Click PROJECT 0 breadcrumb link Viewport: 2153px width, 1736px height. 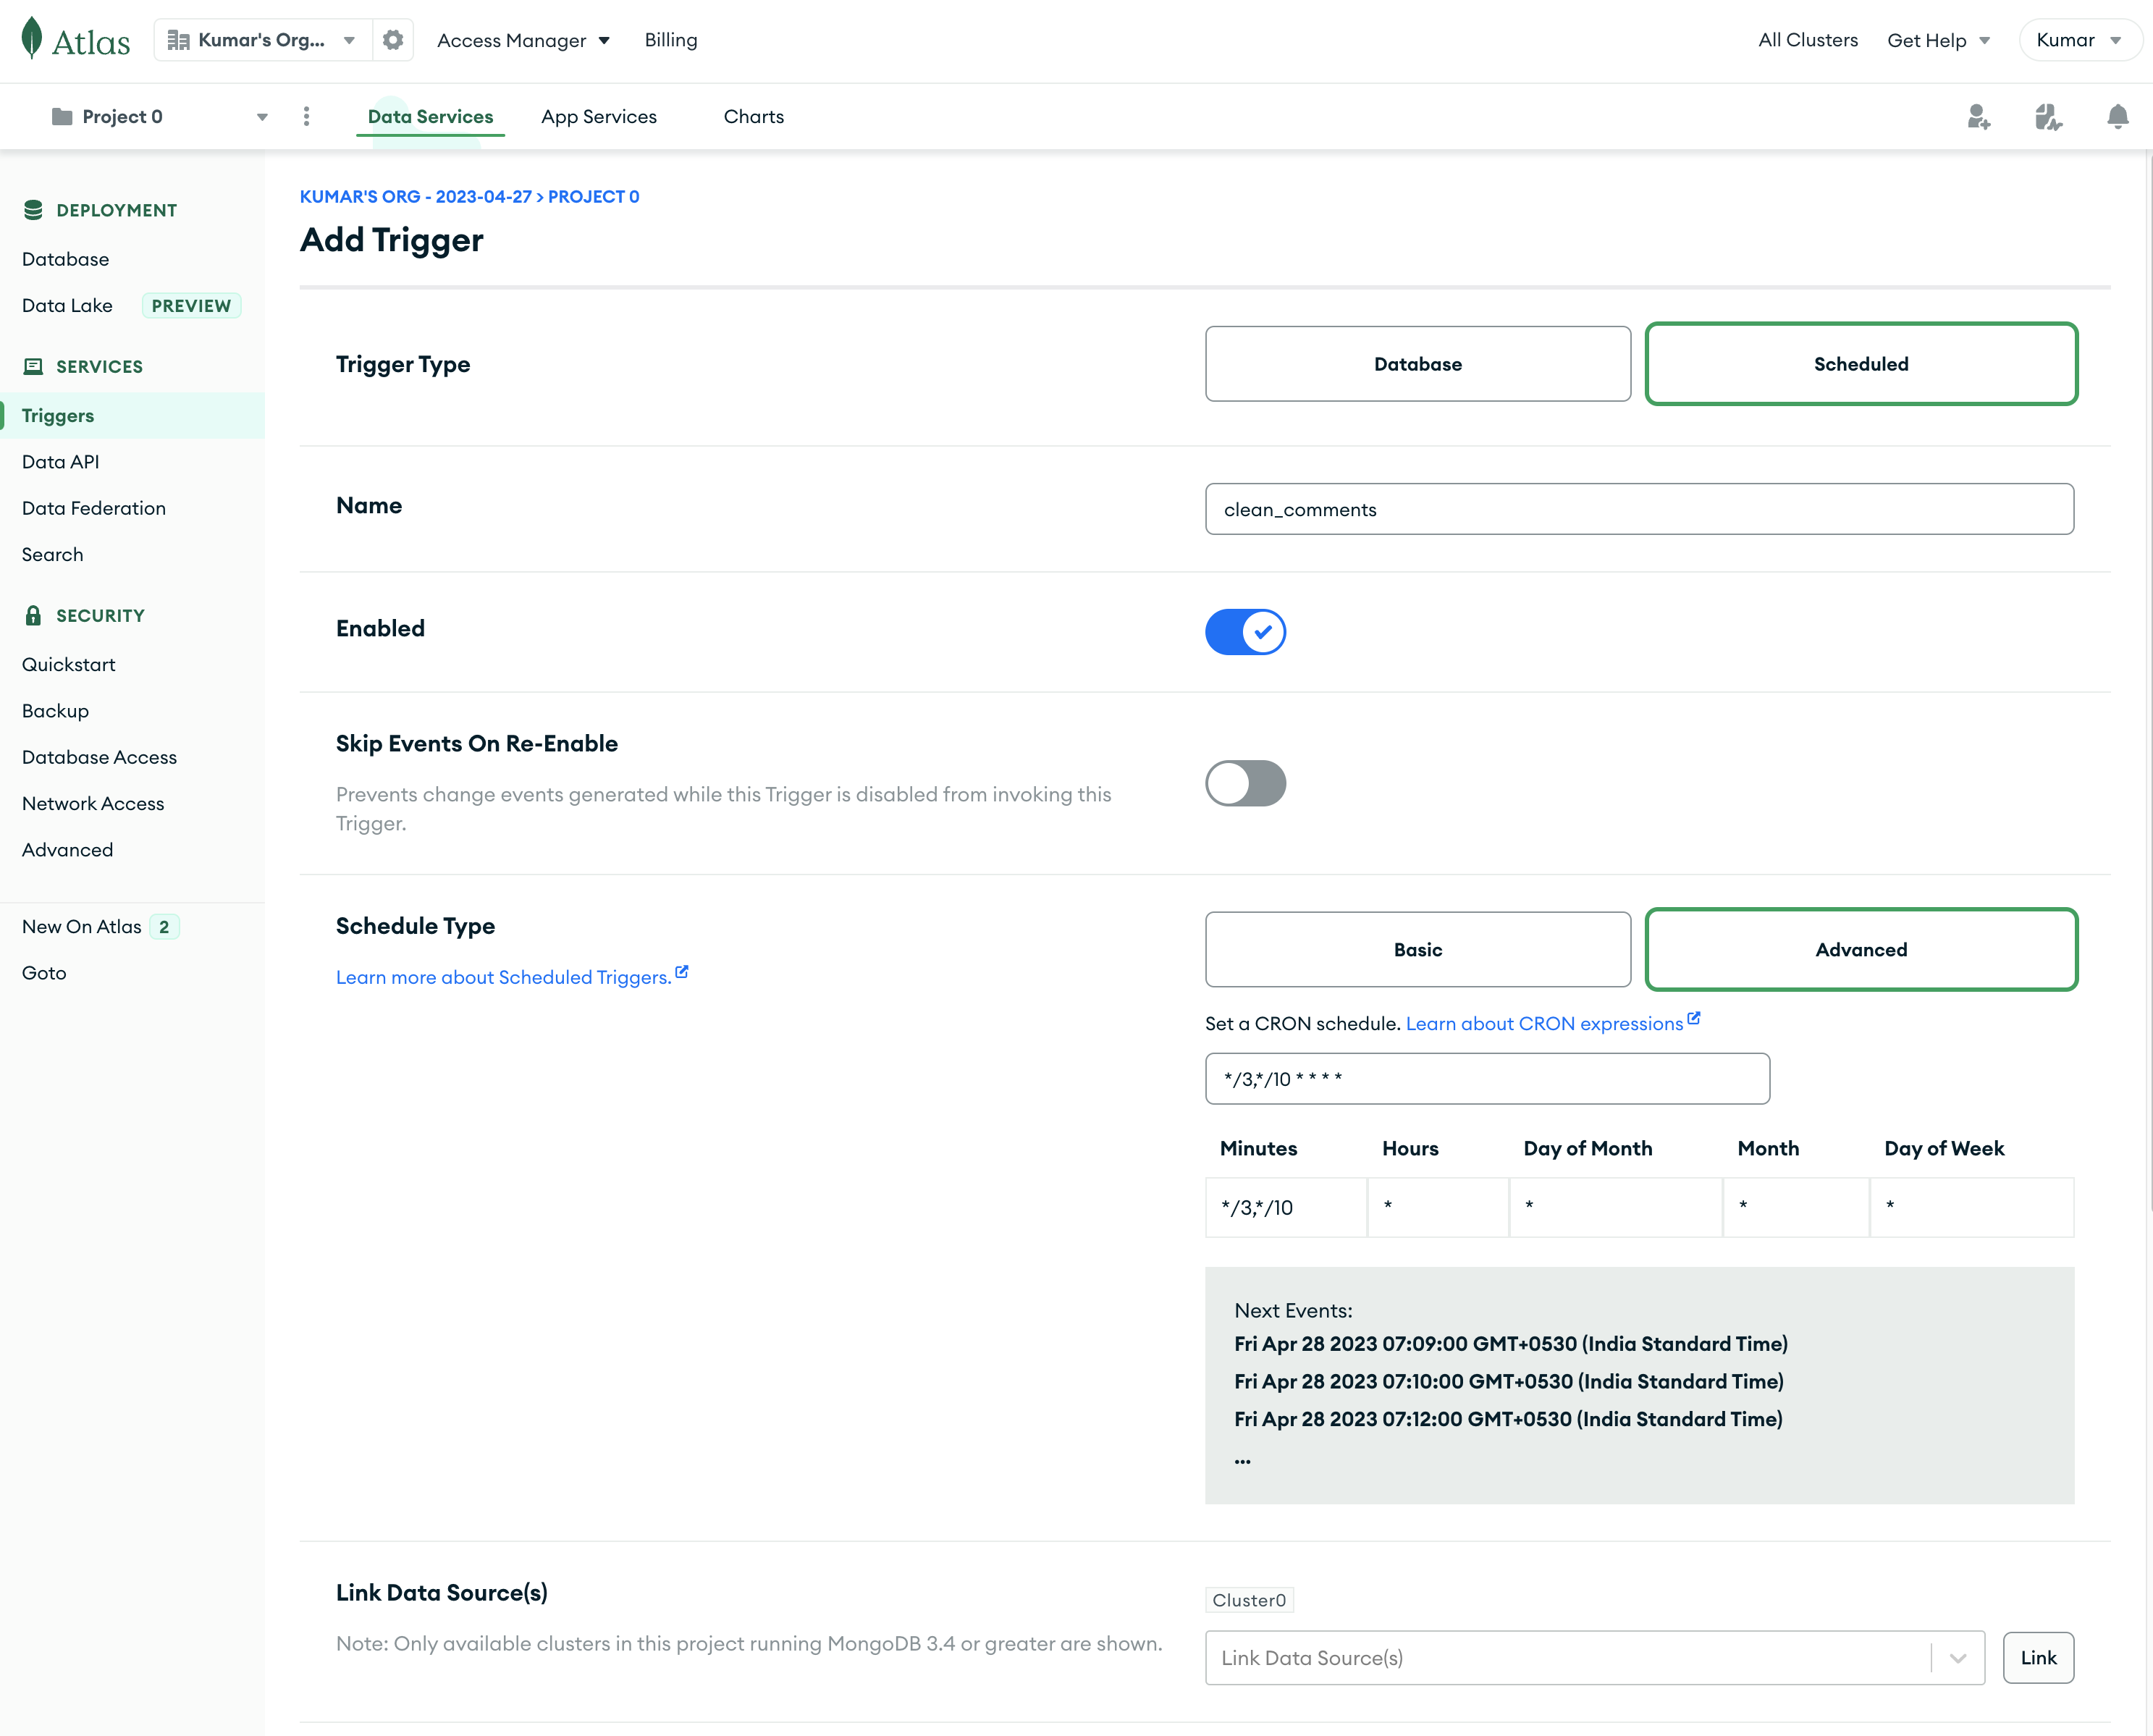tap(594, 197)
